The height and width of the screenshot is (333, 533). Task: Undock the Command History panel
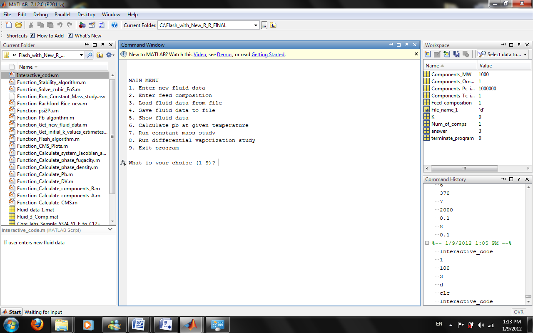pyautogui.click(x=519, y=179)
